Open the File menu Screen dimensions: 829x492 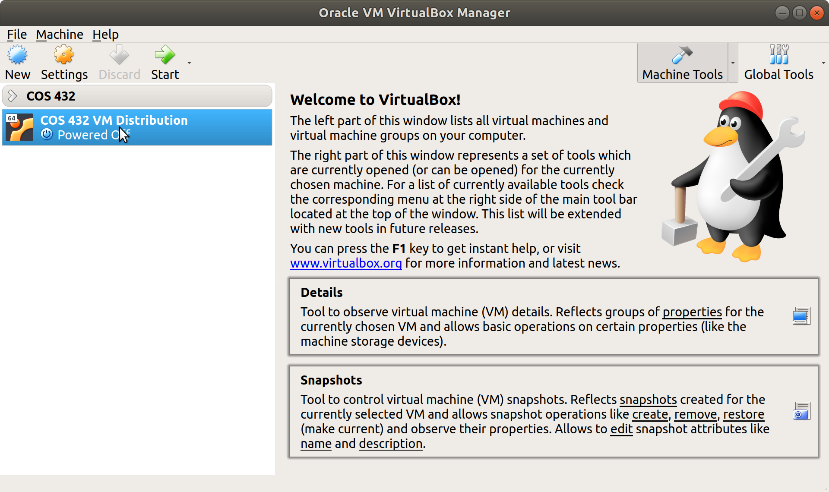(17, 34)
